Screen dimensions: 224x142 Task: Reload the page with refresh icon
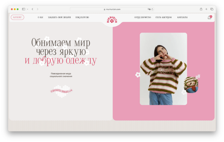pos(152,9)
